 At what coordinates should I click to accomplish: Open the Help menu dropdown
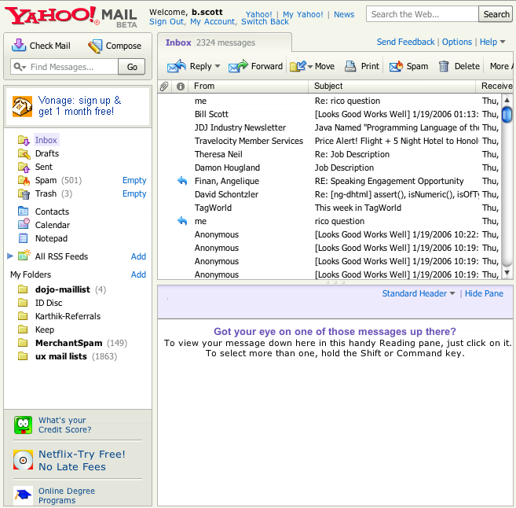click(503, 42)
